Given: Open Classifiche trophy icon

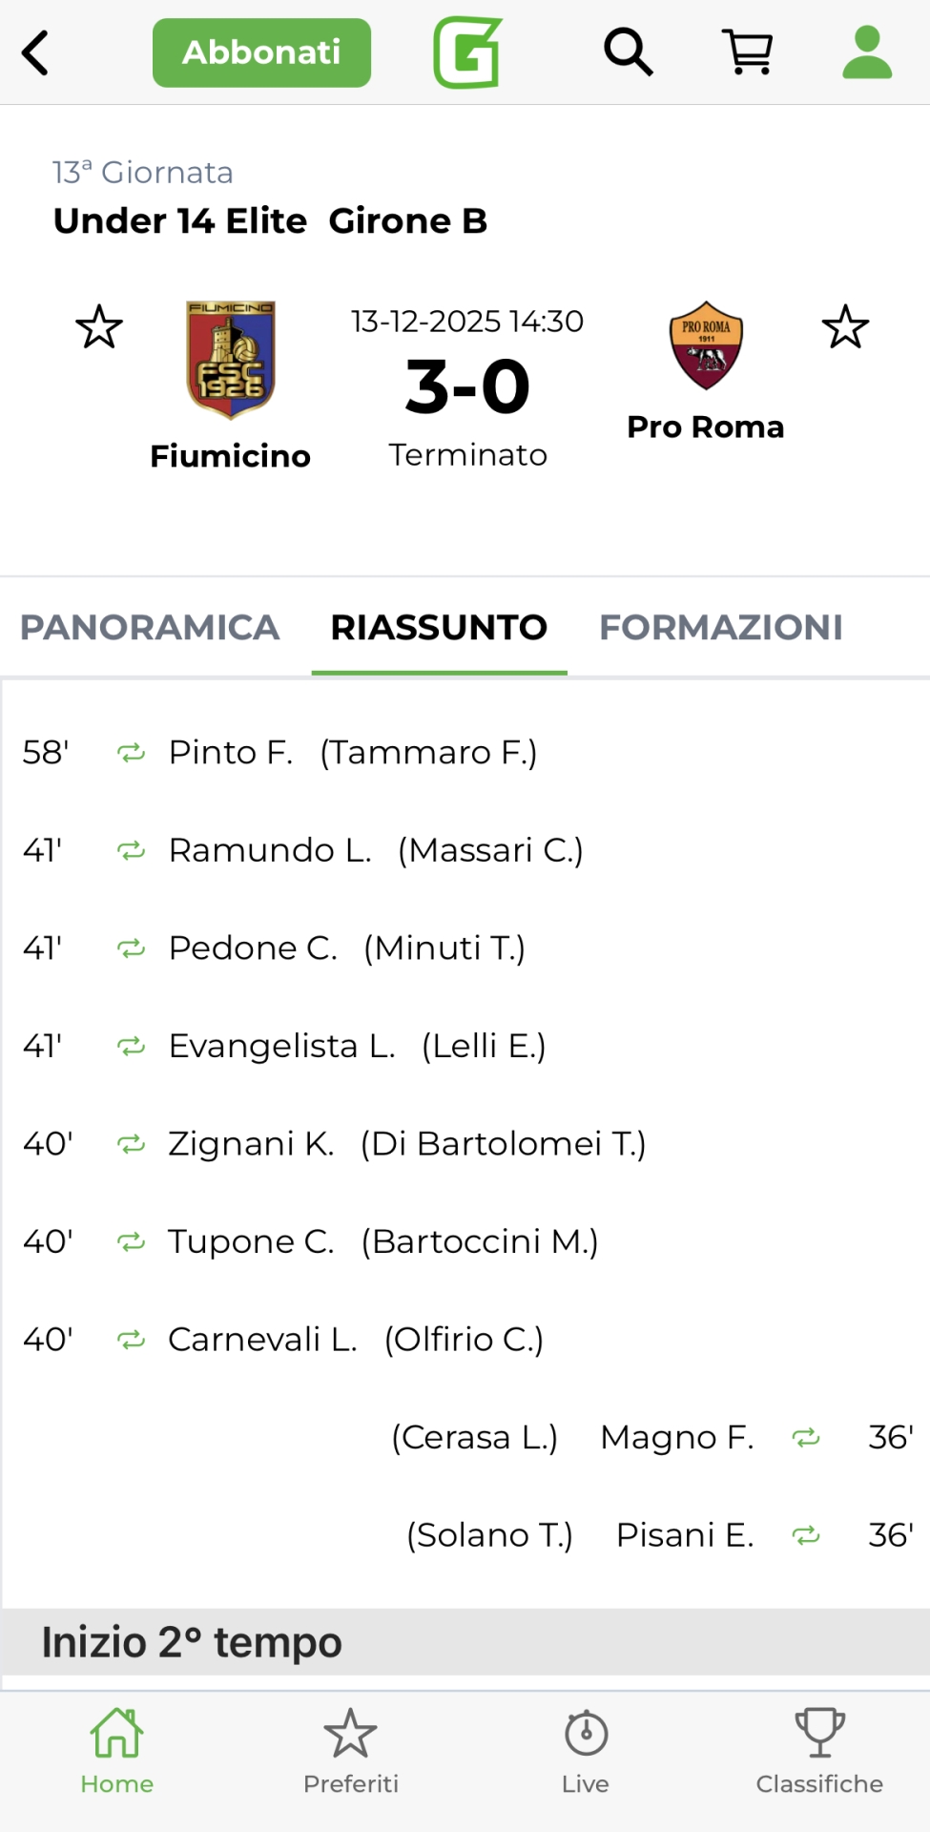Looking at the screenshot, I should tap(819, 1751).
